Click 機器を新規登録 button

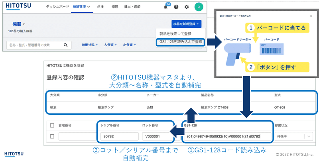[186, 24]
